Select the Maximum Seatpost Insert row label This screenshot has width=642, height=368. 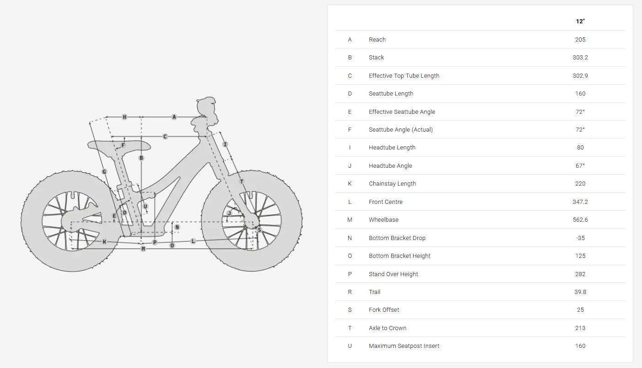pyautogui.click(x=404, y=346)
